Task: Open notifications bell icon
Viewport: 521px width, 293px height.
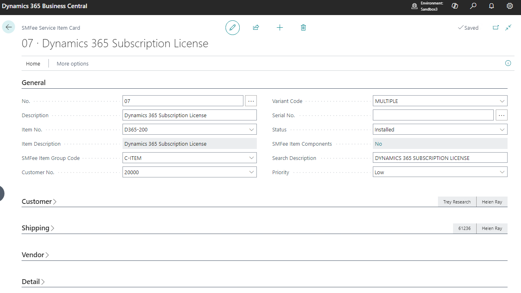Action: coord(491,6)
